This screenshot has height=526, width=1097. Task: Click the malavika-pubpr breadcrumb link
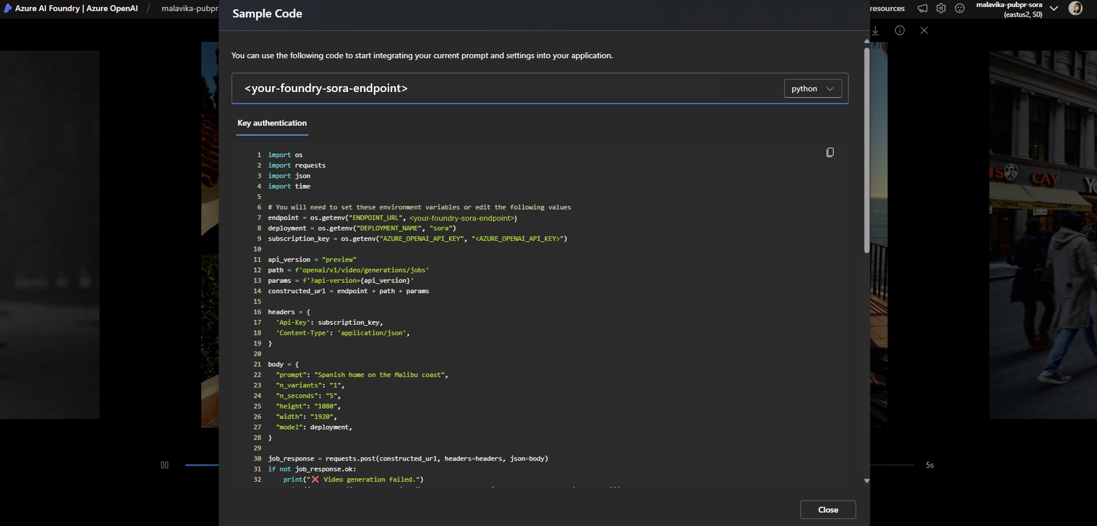click(x=189, y=9)
